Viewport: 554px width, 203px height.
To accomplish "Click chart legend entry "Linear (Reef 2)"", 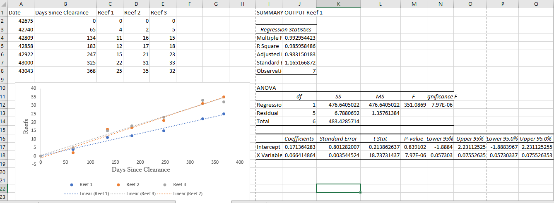I will pyautogui.click(x=180, y=193).
